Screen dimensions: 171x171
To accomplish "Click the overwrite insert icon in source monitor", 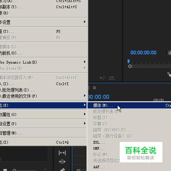I will (x=102, y=78).
